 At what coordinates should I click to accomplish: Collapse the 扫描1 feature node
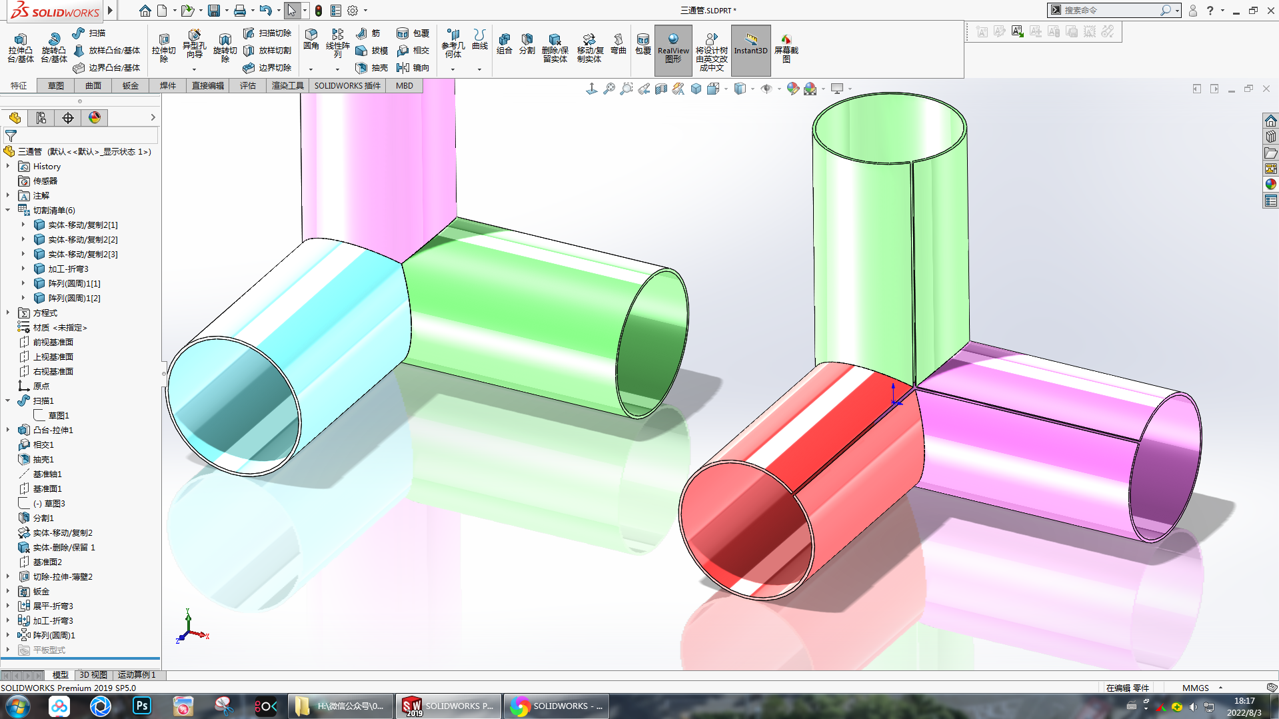8,400
